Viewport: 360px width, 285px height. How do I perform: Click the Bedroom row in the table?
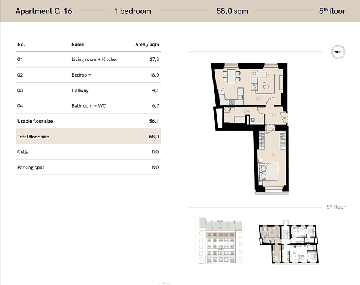88,75
